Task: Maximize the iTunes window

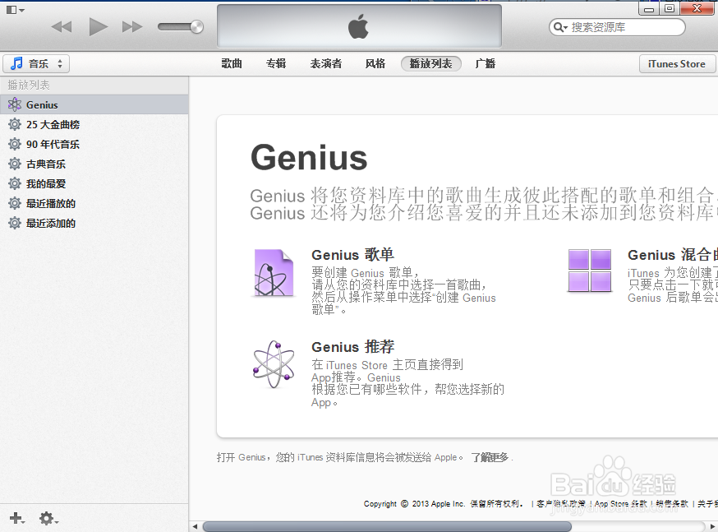Action: [670, 9]
